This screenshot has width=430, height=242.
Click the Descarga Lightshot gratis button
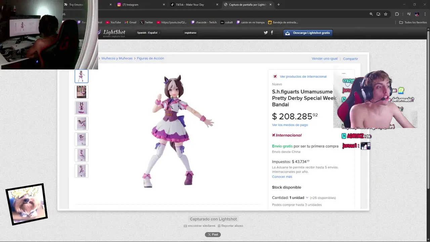[x=308, y=33]
